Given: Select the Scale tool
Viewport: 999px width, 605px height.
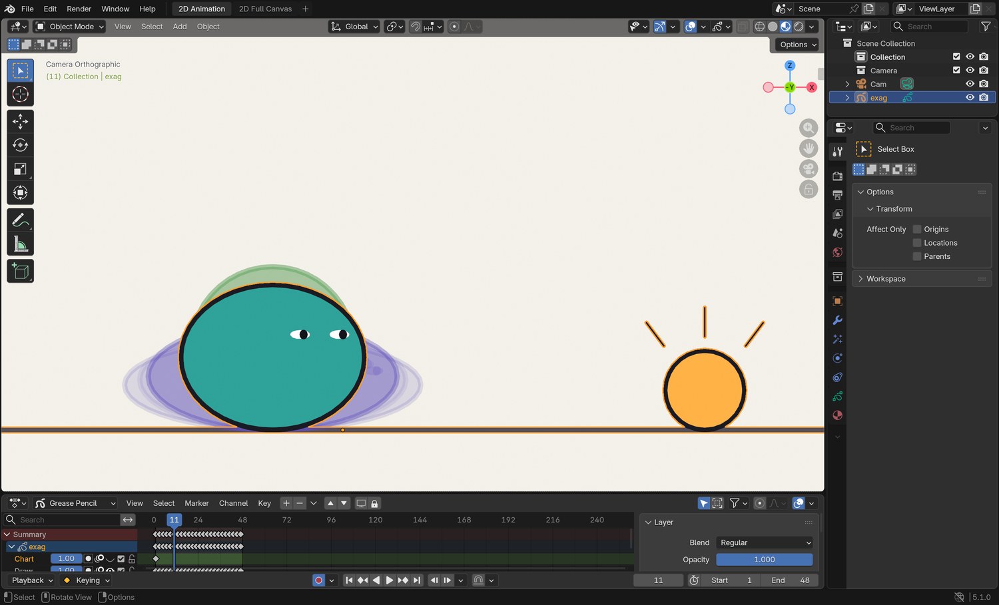Looking at the screenshot, I should click(20, 169).
